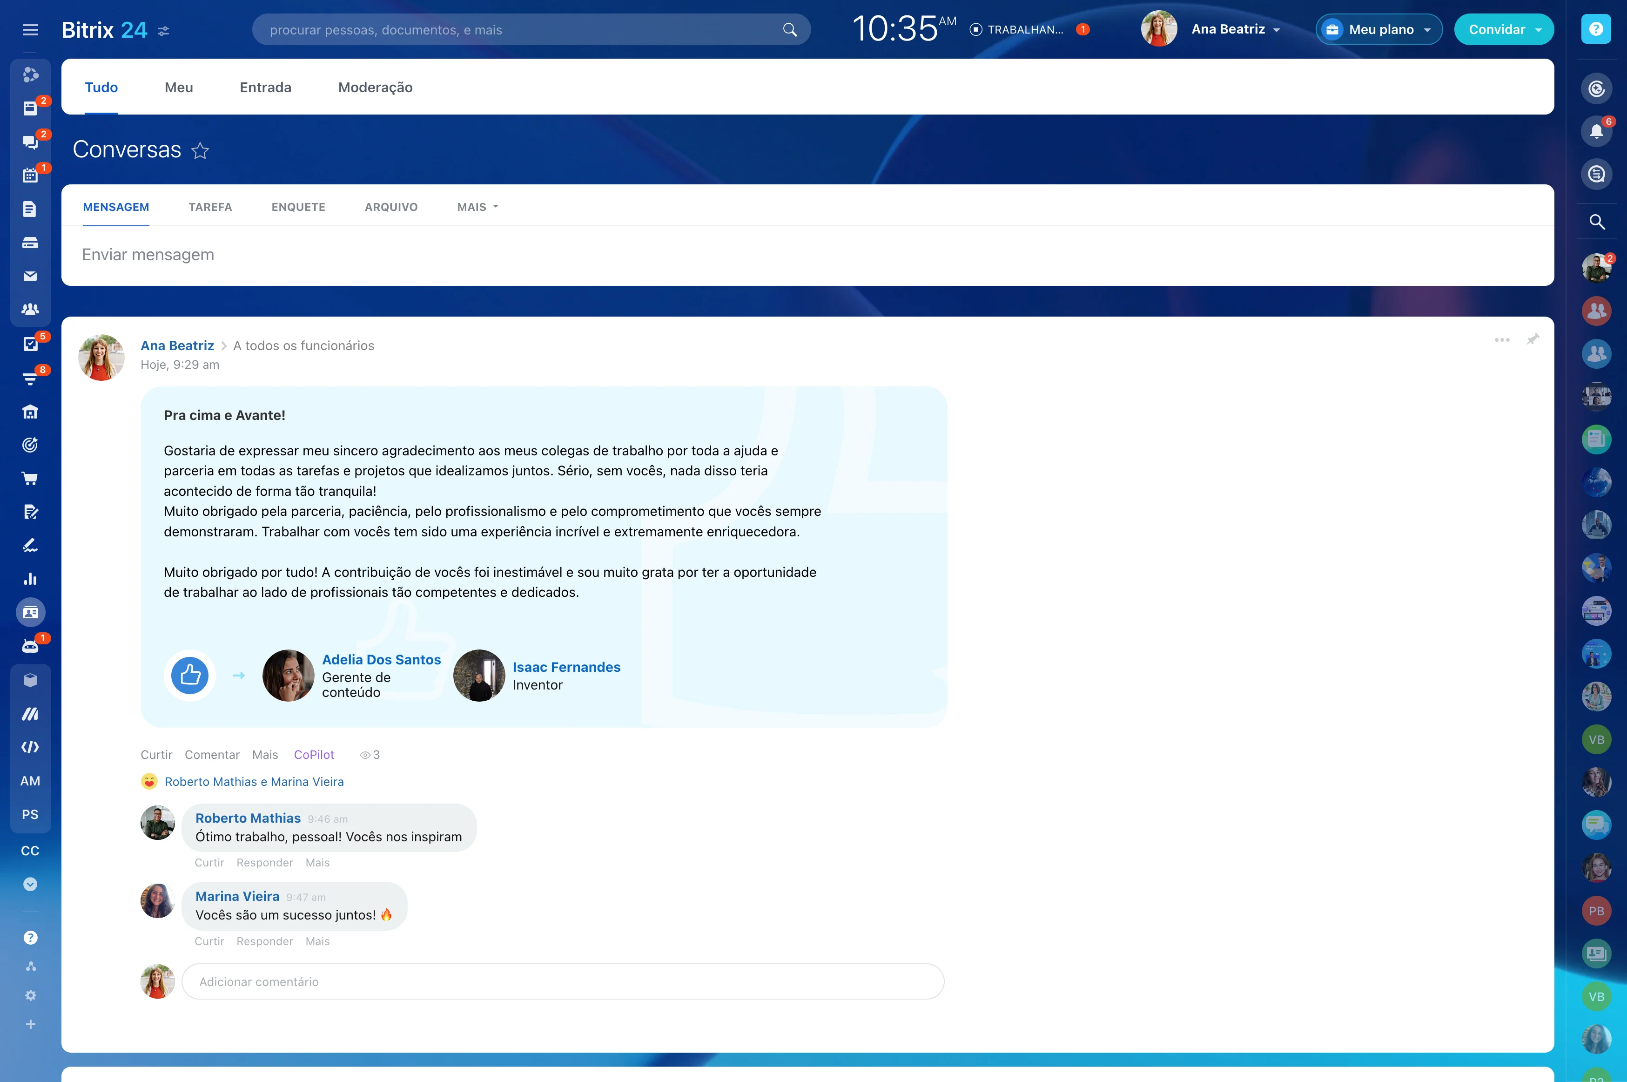Click the blue thumbs-up appreciation icon
The width and height of the screenshot is (1627, 1082).
190,675
